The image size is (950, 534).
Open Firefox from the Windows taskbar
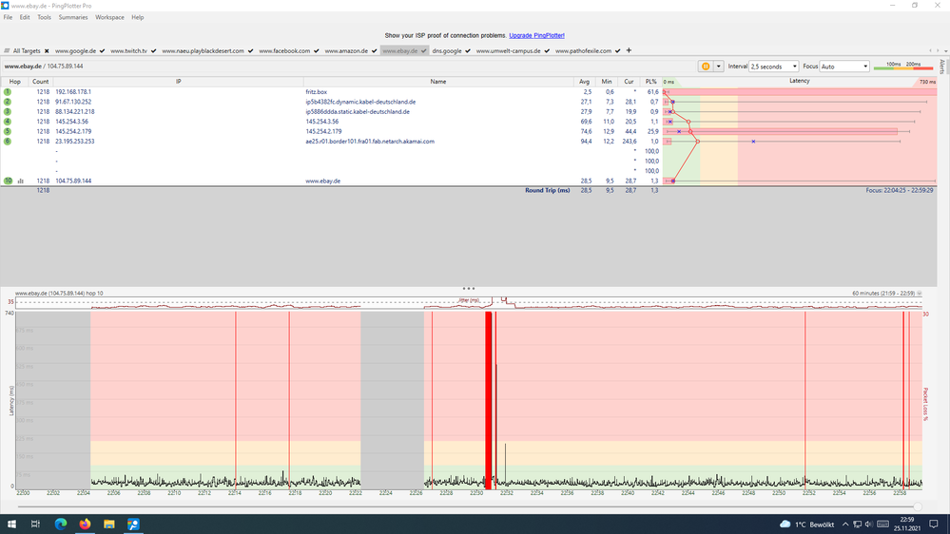(86, 524)
